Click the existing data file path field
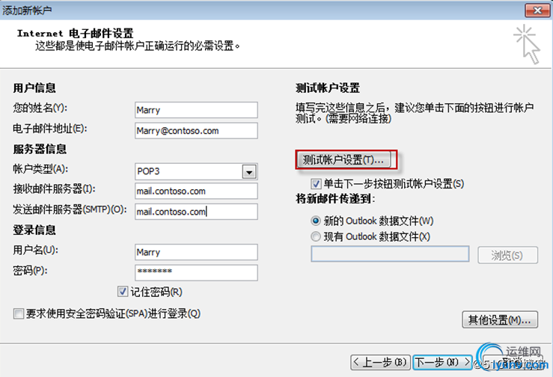This screenshot has width=553, height=377. pos(390,254)
